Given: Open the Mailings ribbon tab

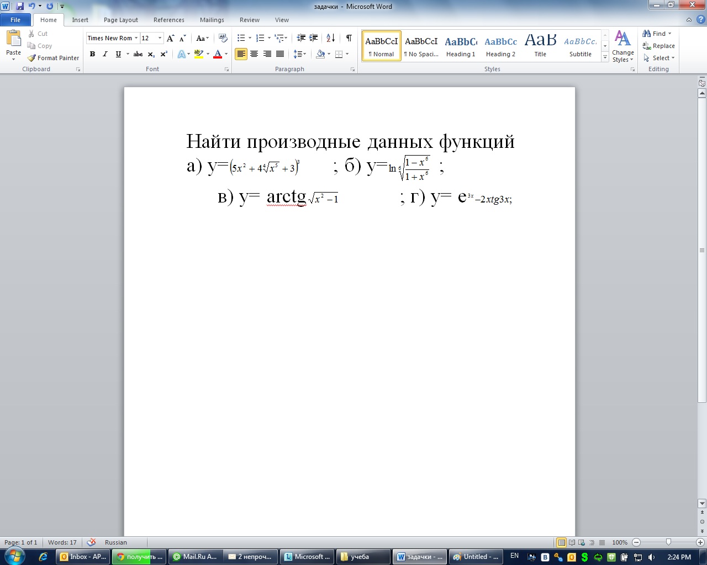Looking at the screenshot, I should [212, 19].
